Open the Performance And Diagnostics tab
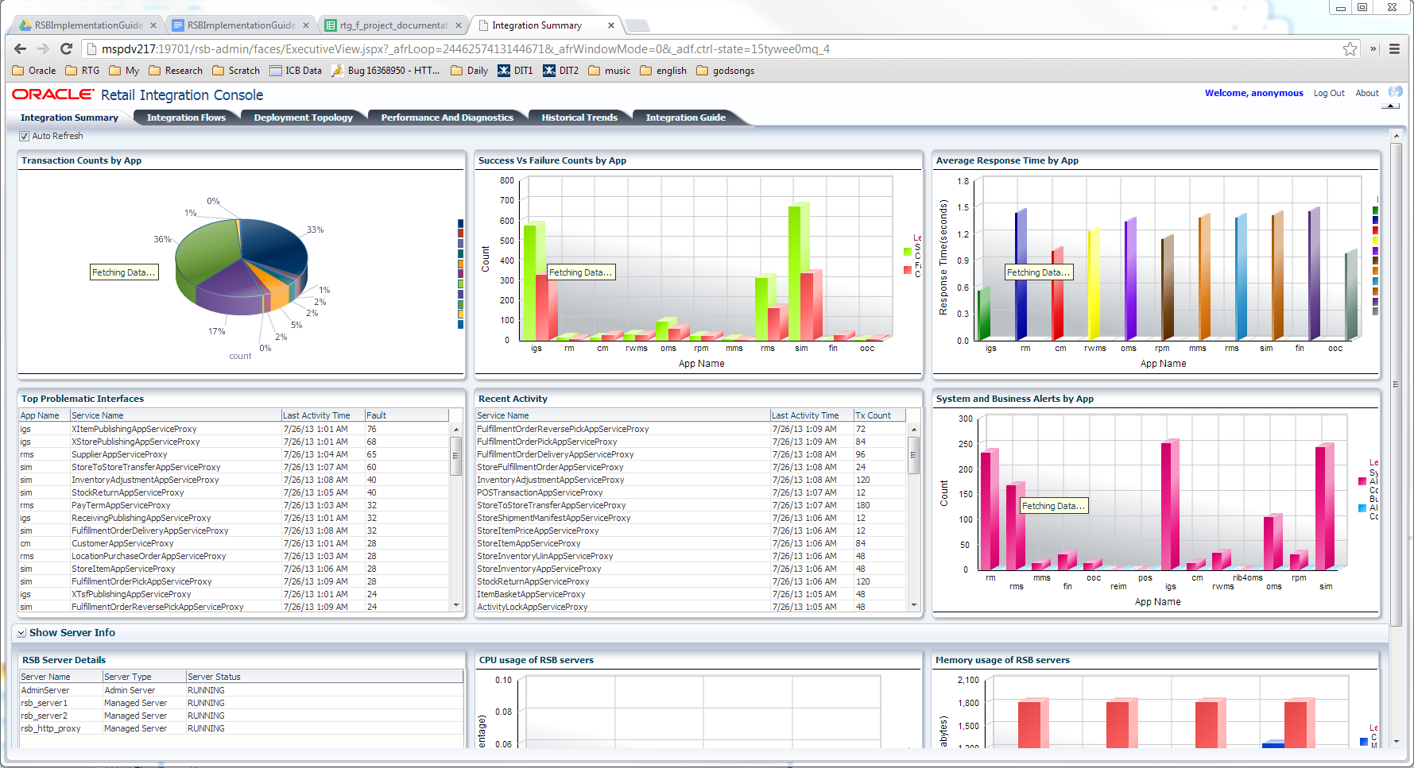 tap(447, 118)
